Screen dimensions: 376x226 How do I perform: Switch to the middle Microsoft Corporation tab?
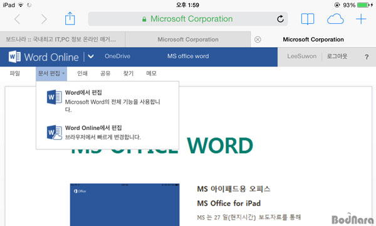[x=188, y=40]
